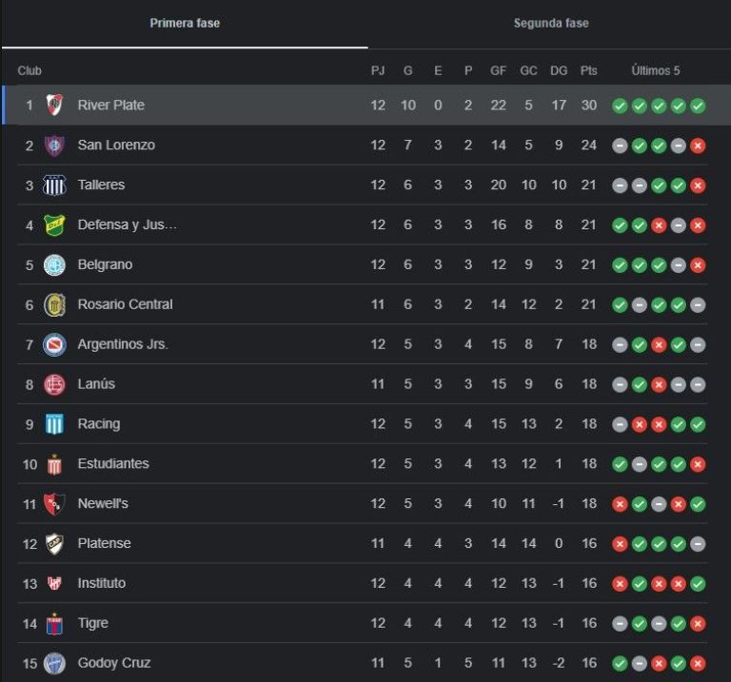Click the Estudiantes team name

[113, 464]
